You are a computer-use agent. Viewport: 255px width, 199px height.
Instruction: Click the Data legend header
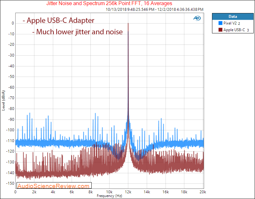click(x=233, y=17)
